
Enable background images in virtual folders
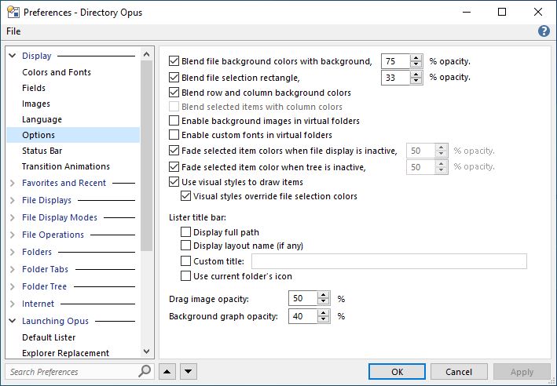(174, 121)
